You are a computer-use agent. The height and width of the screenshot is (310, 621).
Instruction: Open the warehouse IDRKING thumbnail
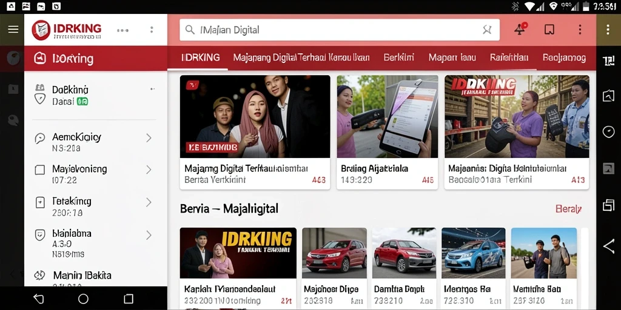517,117
